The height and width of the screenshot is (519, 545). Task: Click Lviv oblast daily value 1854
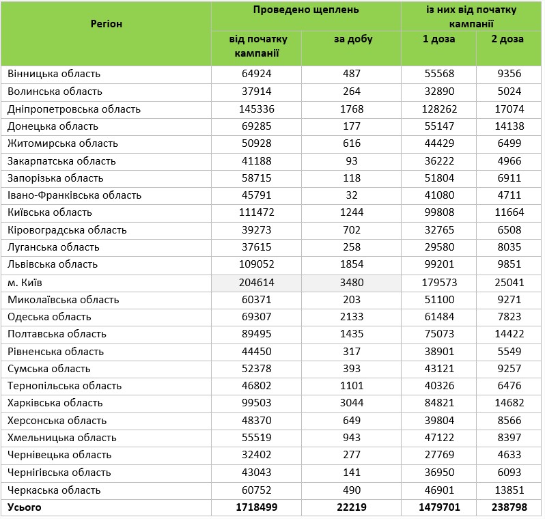point(353,264)
